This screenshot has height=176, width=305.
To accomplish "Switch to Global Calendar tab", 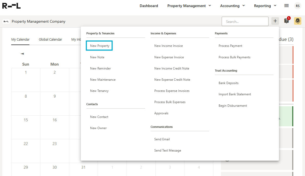I will (51, 40).
